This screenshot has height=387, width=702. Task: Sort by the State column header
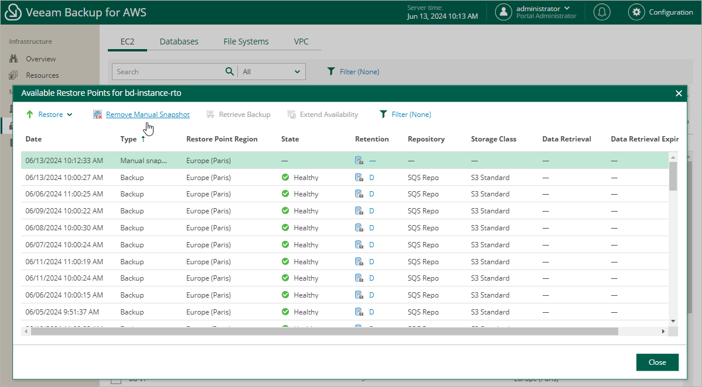290,139
